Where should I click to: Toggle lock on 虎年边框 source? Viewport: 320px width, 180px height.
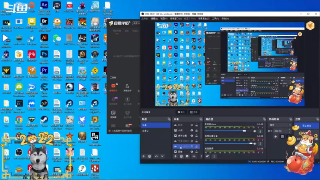click(x=196, y=136)
